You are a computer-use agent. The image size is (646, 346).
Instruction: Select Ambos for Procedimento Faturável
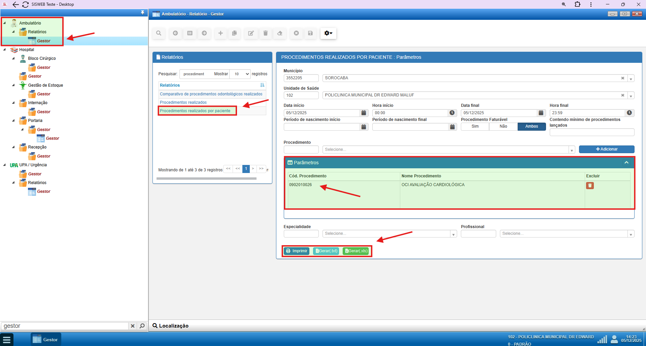pos(532,126)
